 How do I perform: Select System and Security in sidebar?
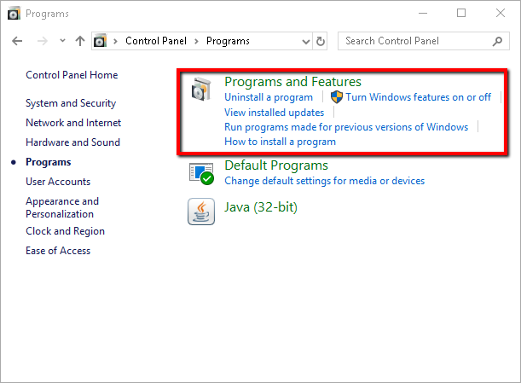point(71,103)
